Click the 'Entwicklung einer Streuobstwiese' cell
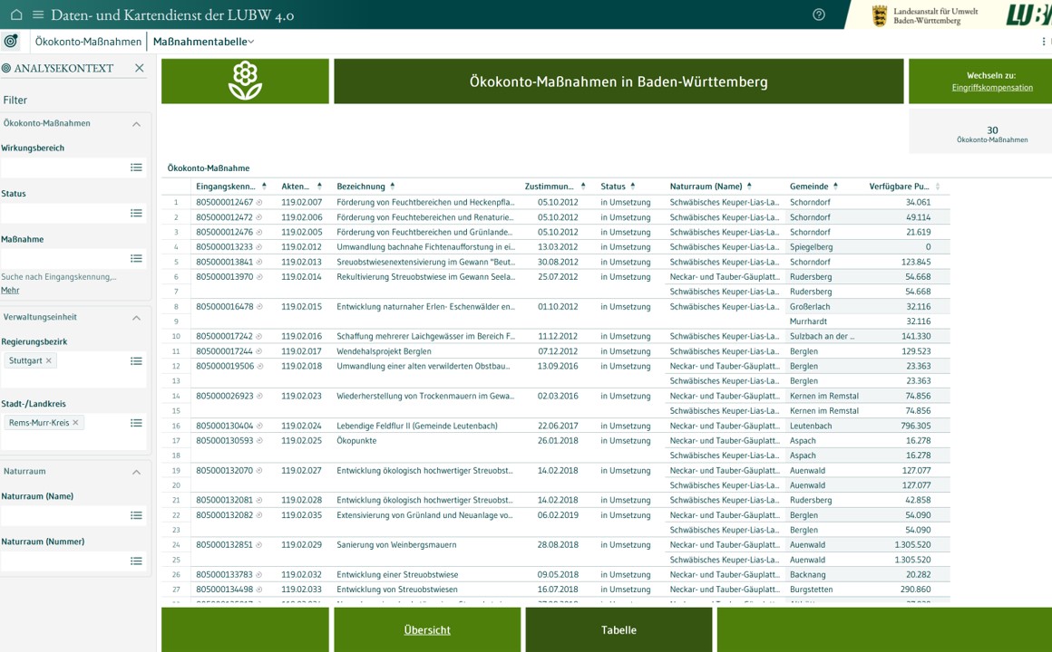 [x=397, y=575]
